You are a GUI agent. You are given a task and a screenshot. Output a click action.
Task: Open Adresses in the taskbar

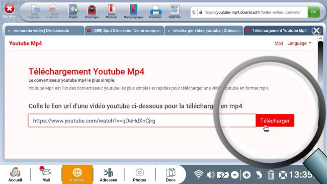click(108, 174)
